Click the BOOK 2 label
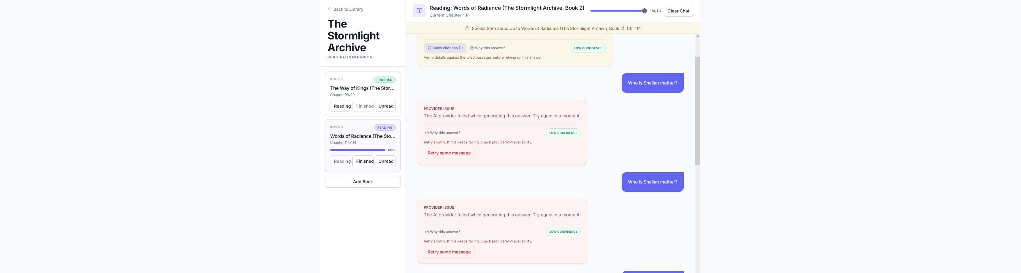The width and height of the screenshot is (1021, 273). pyautogui.click(x=337, y=127)
